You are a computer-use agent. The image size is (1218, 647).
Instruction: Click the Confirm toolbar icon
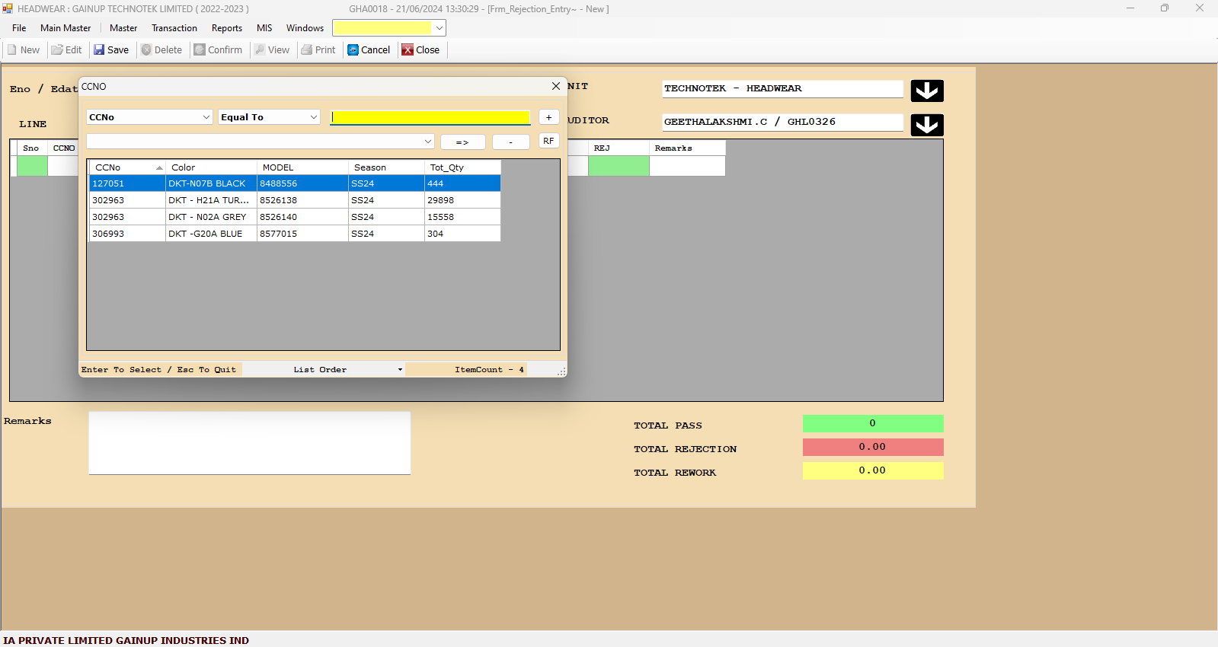coord(200,50)
